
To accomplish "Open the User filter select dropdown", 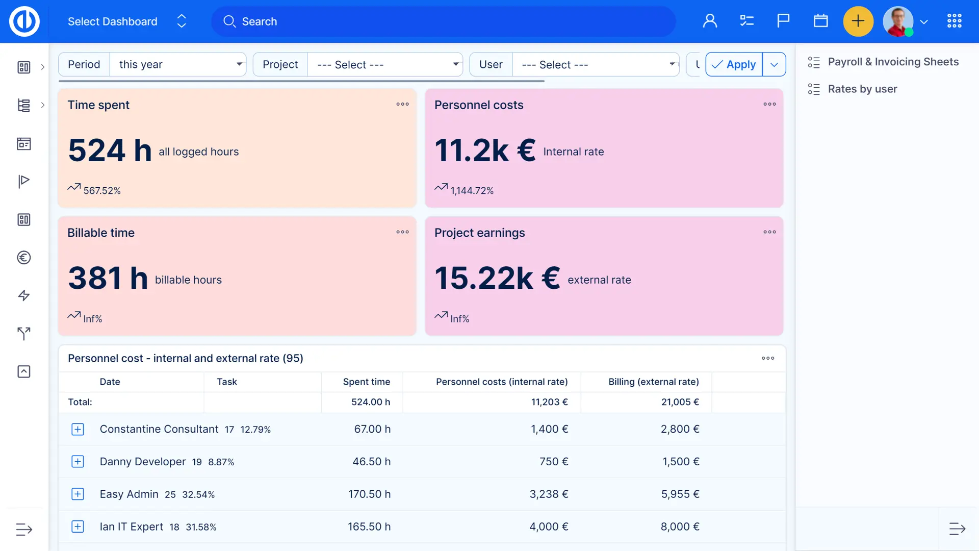I will click(595, 64).
